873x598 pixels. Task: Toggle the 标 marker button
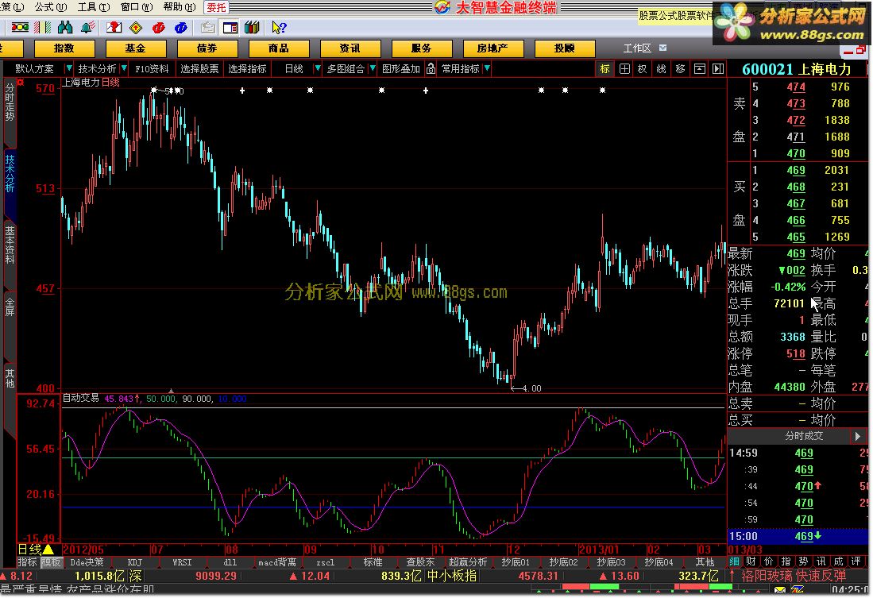(605, 68)
